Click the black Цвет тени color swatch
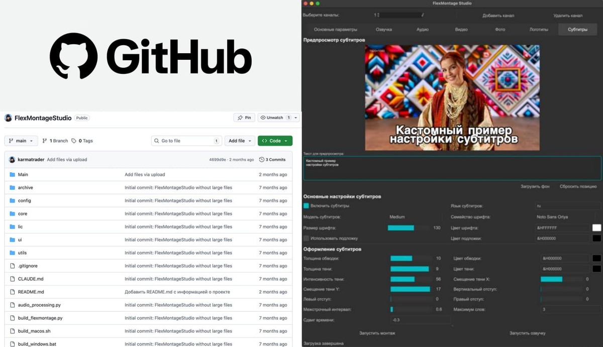 point(596,269)
